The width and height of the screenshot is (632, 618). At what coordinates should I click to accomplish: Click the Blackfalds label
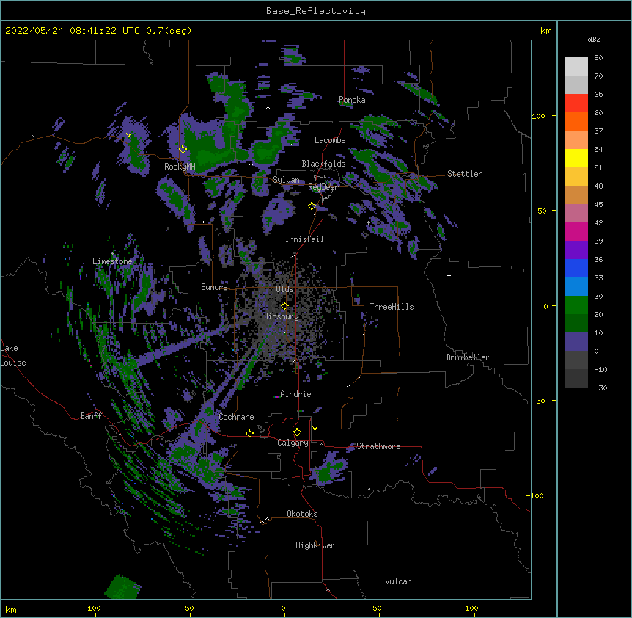coord(323,164)
